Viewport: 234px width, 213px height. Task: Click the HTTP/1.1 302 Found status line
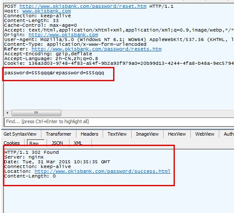tap(32, 152)
